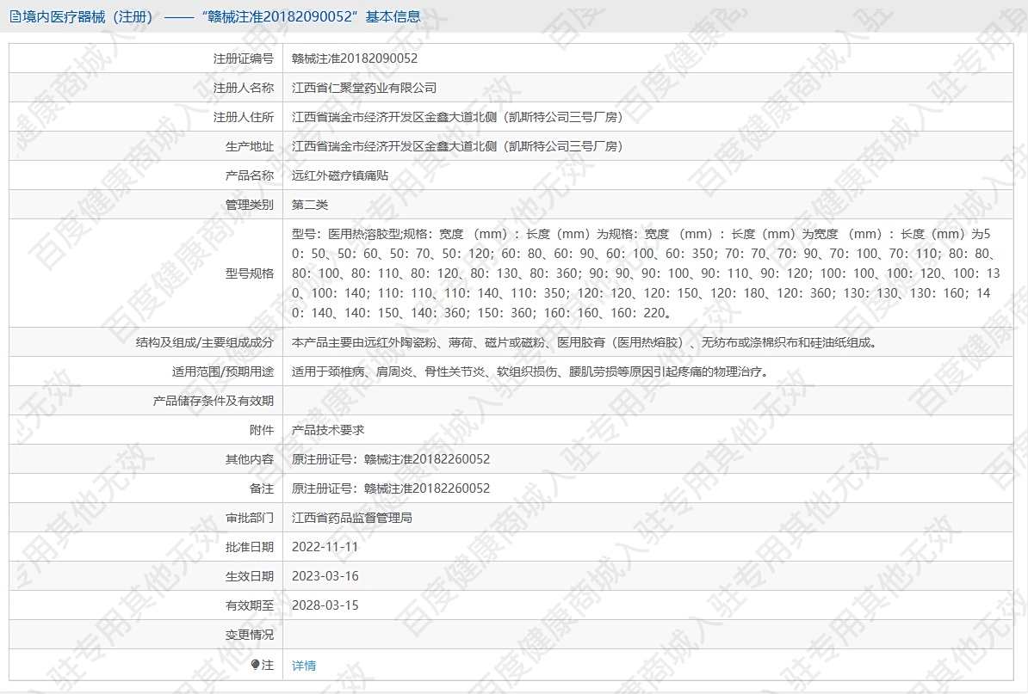Select the 注册证编号 row label
The width and height of the screenshot is (1028, 694).
point(244,58)
